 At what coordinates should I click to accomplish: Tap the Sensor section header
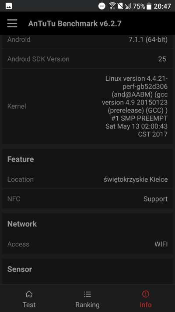pyautogui.click(x=20, y=269)
